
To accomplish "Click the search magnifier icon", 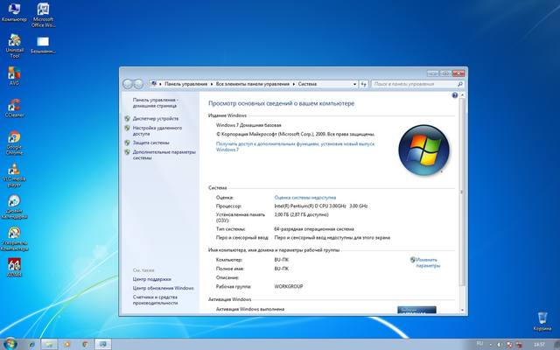I will (460, 84).
